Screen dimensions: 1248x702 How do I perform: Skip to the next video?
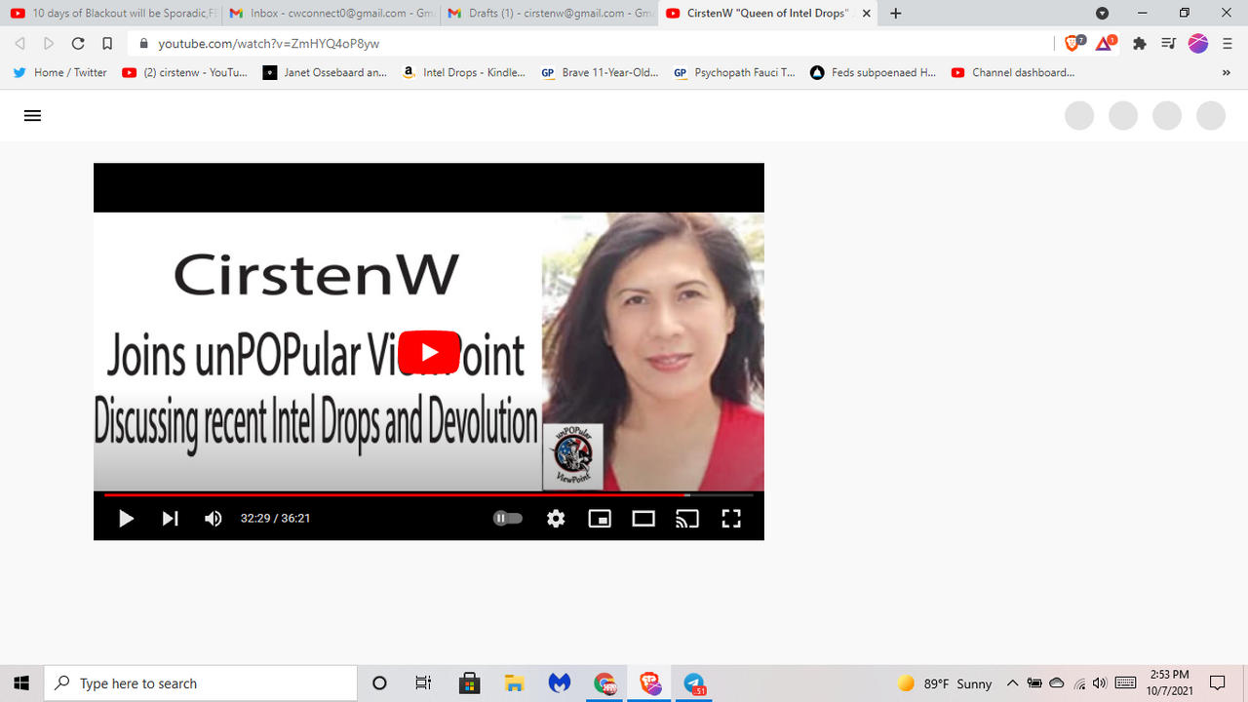tap(170, 519)
